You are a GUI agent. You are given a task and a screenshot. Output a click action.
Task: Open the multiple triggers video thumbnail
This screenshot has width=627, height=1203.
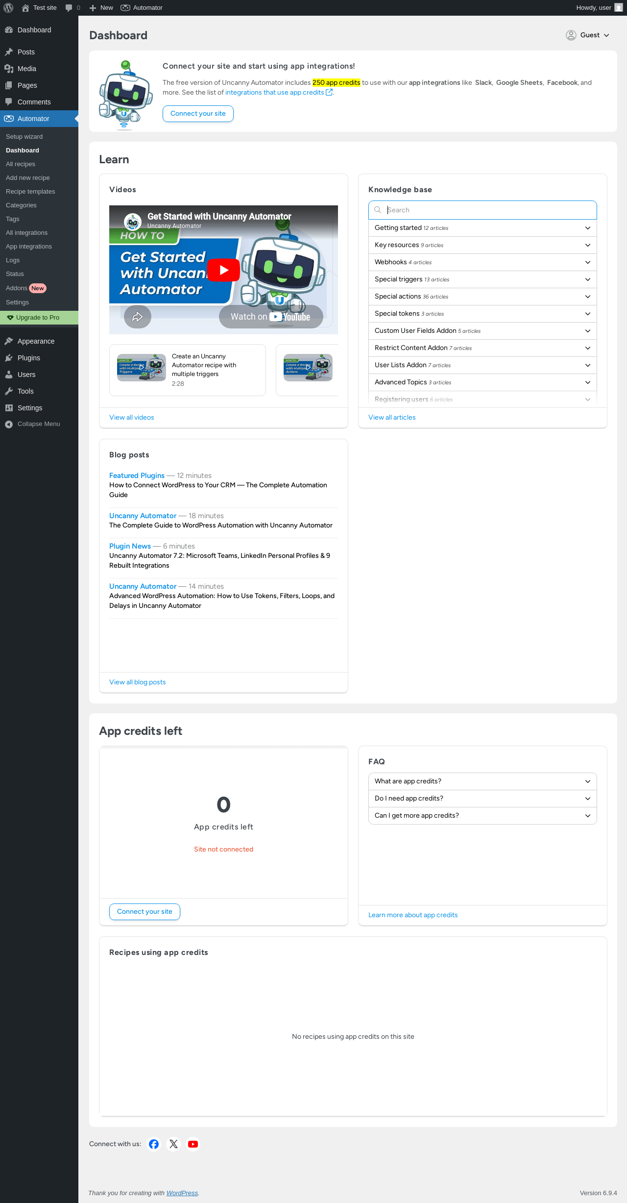tap(142, 368)
